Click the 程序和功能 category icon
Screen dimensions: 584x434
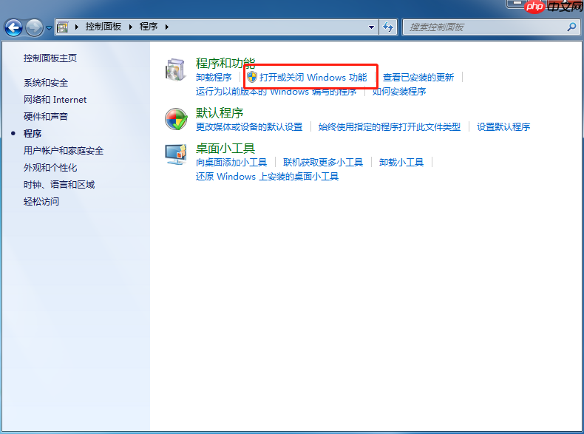click(x=175, y=69)
